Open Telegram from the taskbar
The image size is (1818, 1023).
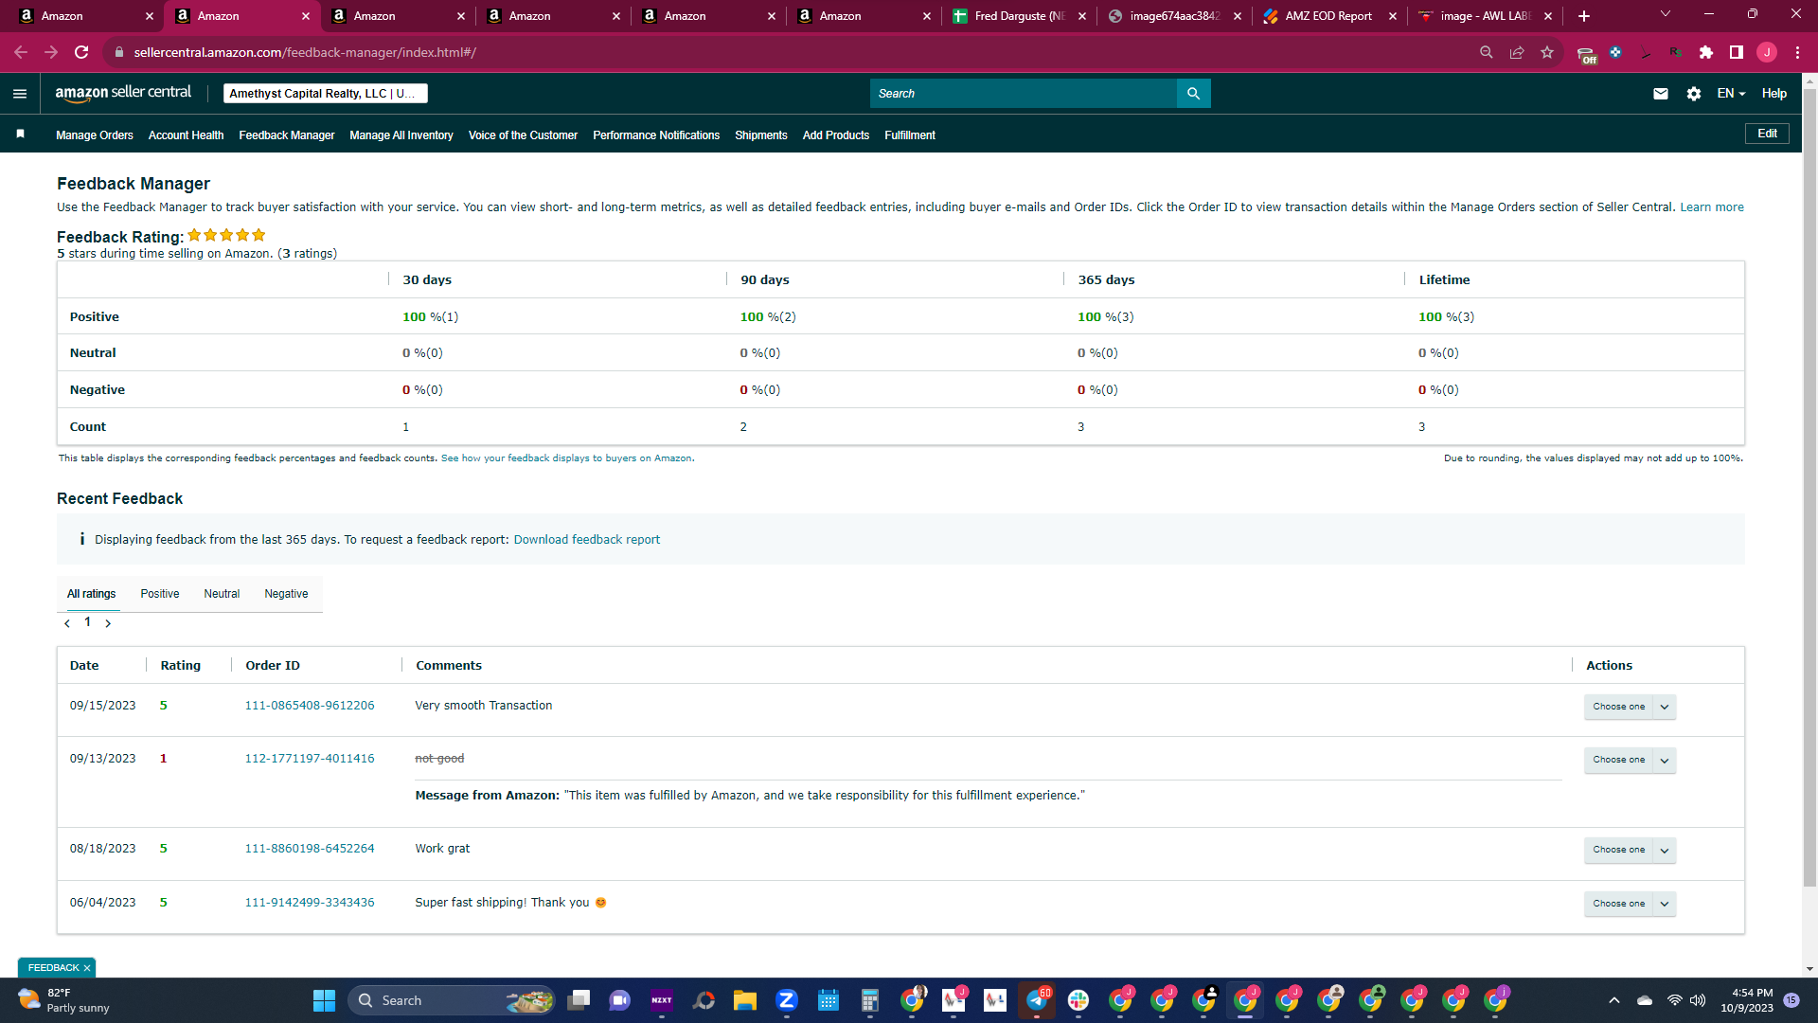[1037, 1000]
